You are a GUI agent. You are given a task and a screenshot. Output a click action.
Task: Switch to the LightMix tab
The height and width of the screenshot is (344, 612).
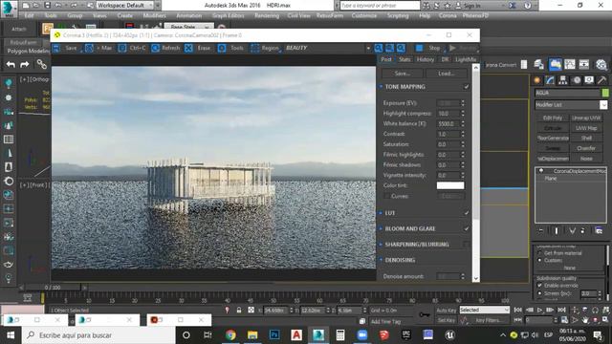click(466, 59)
